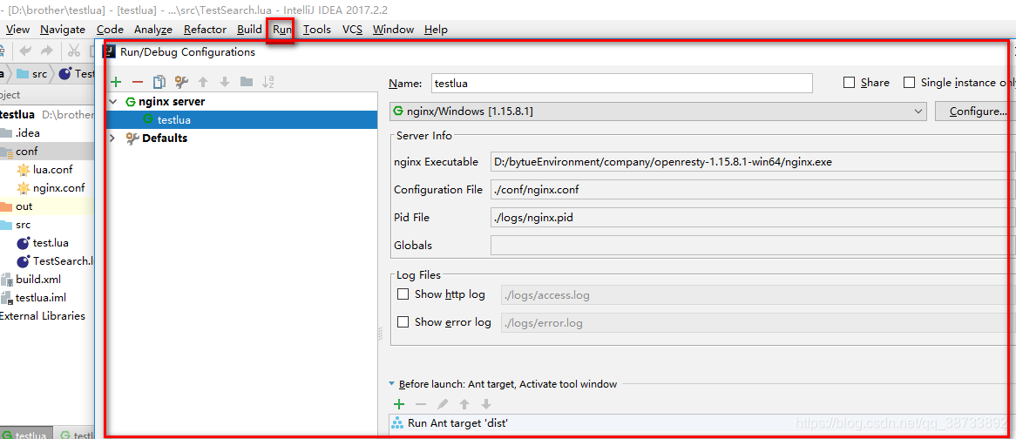Screen dimensions: 1016x439
Task: Click the Name input field
Action: [x=621, y=83]
